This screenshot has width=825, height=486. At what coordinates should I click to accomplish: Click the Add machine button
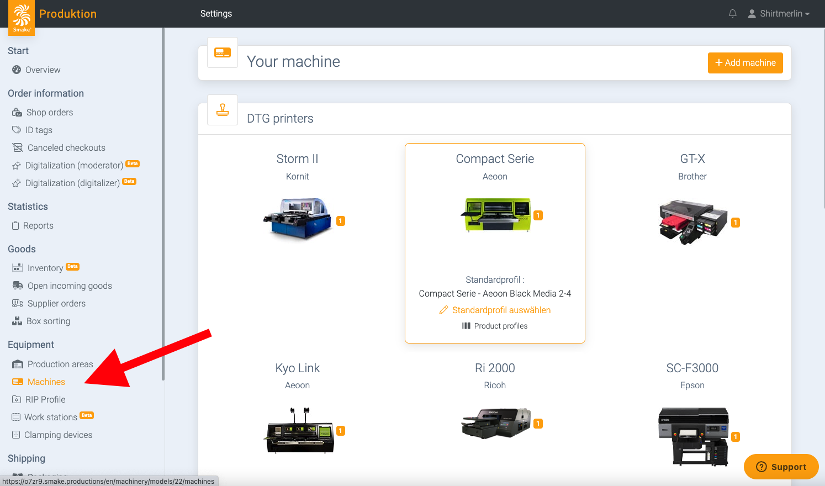[x=745, y=63]
